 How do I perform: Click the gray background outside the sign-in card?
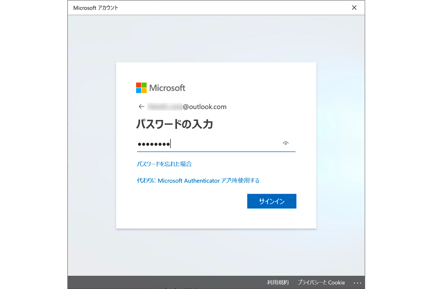pyautogui.click(x=91, y=144)
